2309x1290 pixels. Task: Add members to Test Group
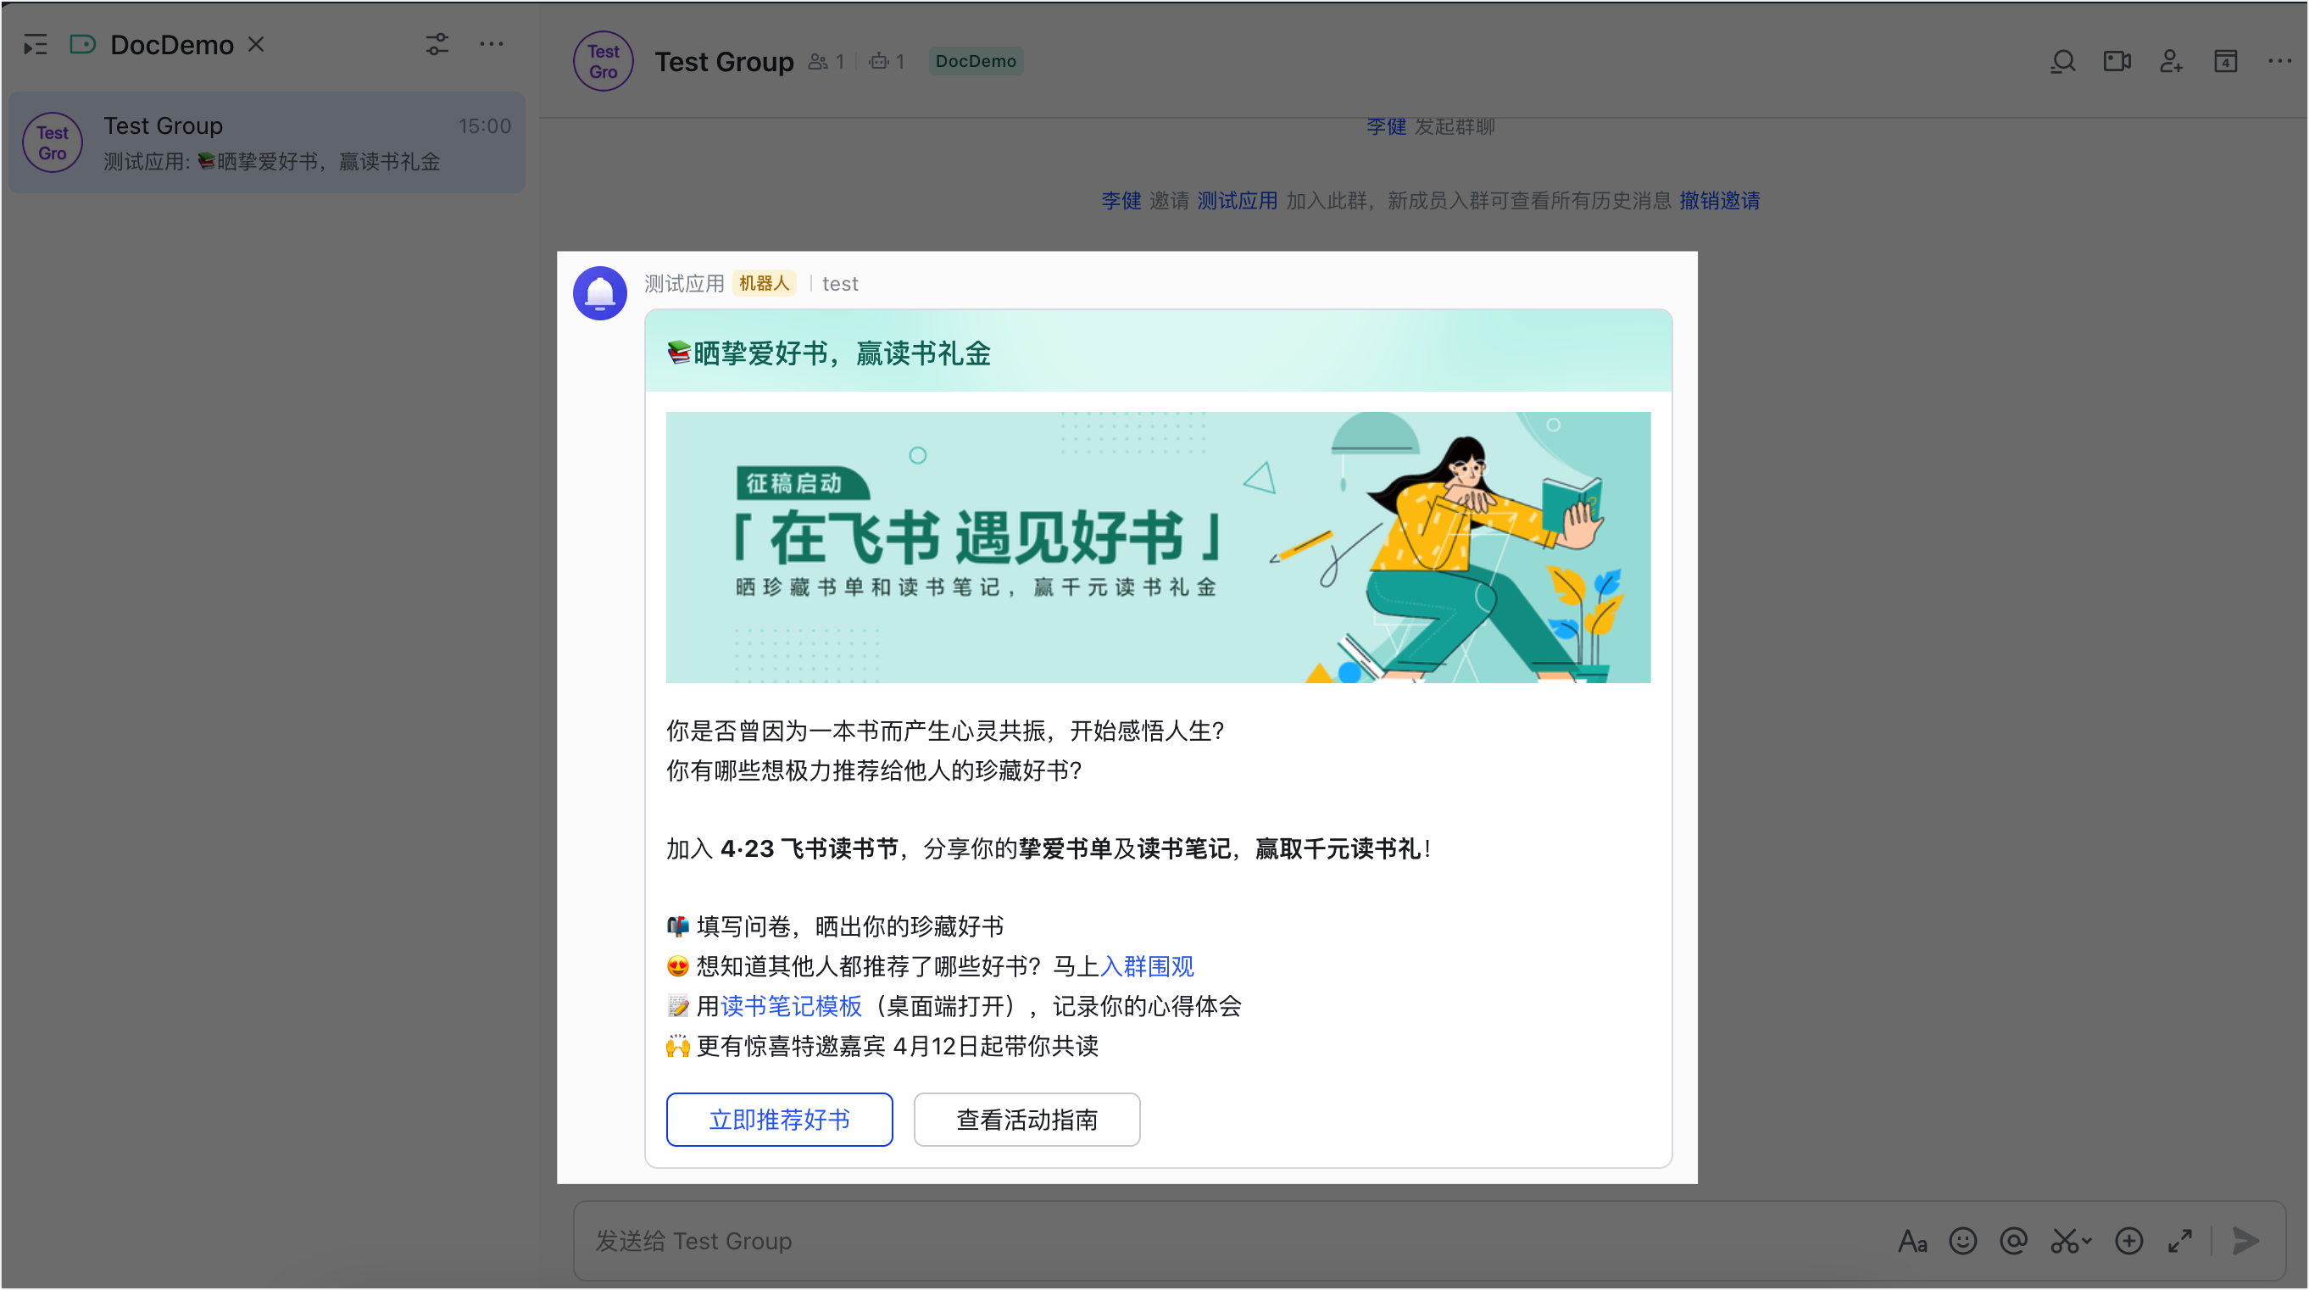tap(2171, 61)
